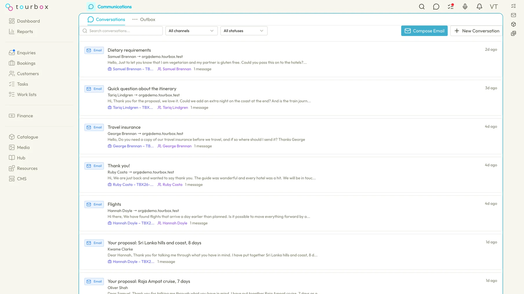Click the Compose Email button
The height and width of the screenshot is (294, 524).
424,31
